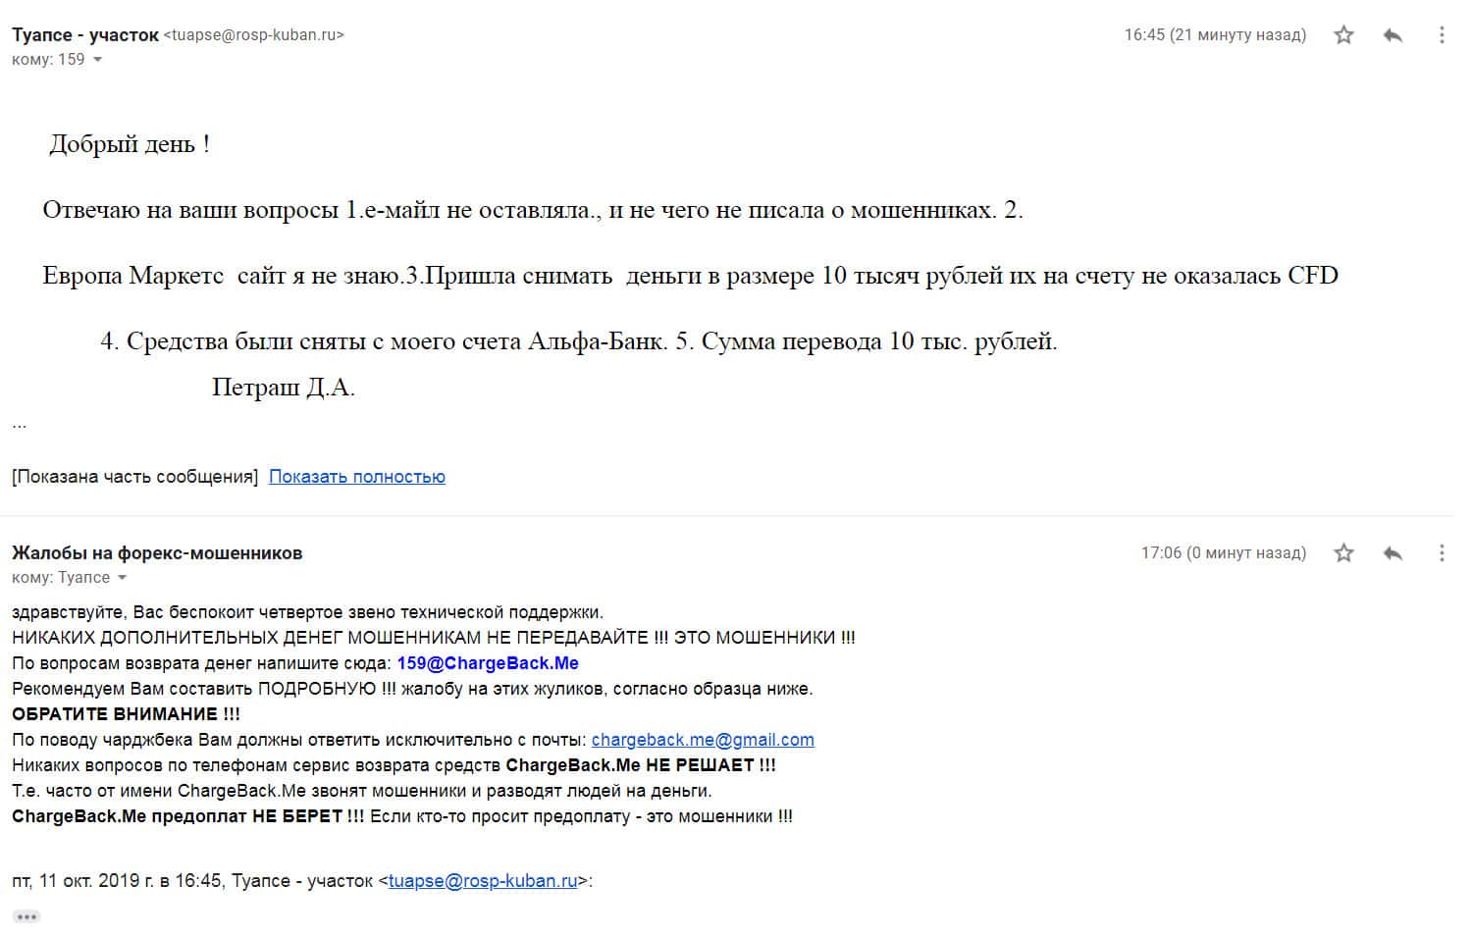The height and width of the screenshot is (937, 1472).
Task: Reply to the Жалобы на форекс-мошенников email
Action: [1392, 553]
